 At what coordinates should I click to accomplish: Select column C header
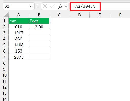click(x=59, y=15)
